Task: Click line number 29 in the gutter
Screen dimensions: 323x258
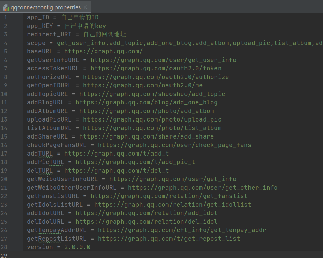Action: tap(4, 256)
